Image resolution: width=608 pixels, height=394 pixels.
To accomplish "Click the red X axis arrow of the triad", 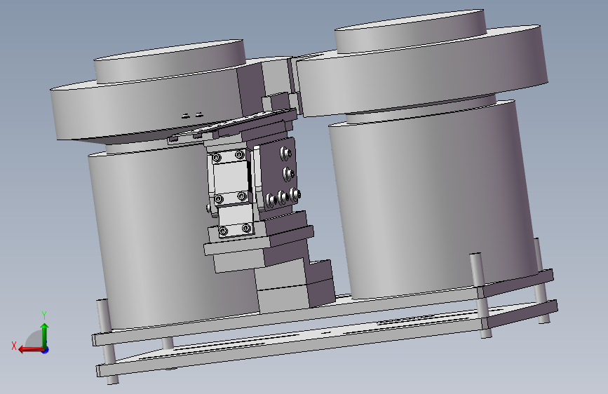I will pyautogui.click(x=31, y=349).
